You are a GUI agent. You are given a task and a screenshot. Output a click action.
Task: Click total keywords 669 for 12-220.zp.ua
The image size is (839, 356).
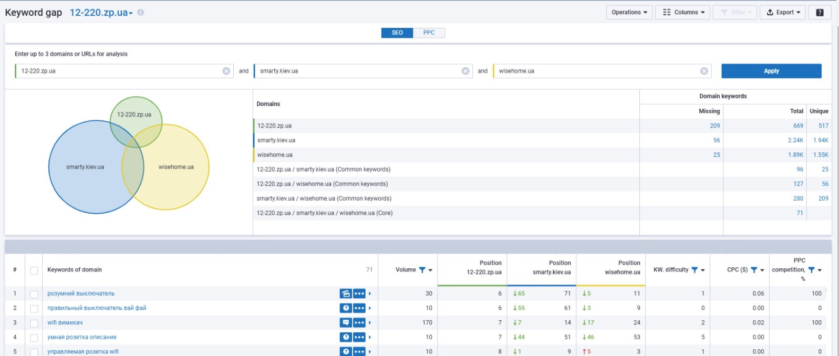pyautogui.click(x=798, y=126)
